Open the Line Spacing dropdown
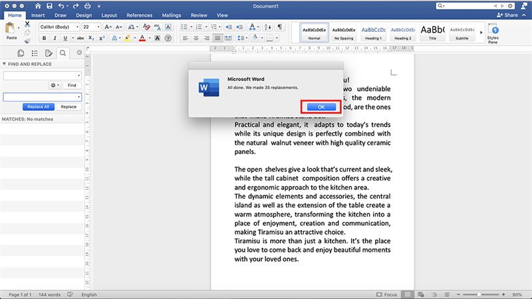The width and height of the screenshot is (532, 299). tap(242, 39)
